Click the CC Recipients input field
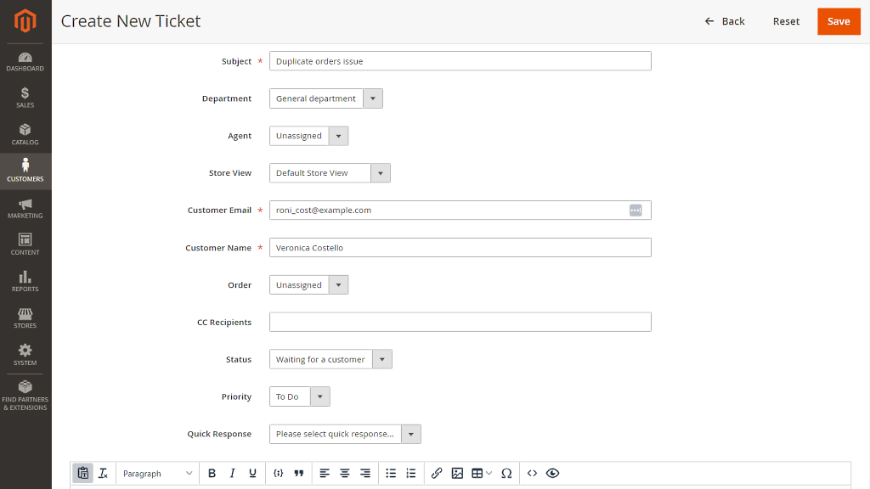 (460, 322)
